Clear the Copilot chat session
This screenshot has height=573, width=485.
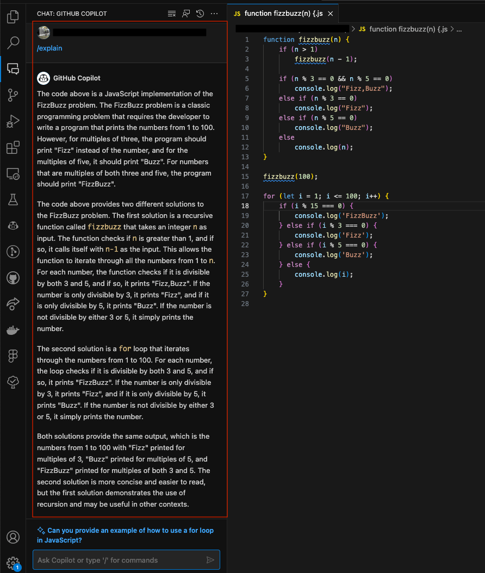click(x=172, y=14)
